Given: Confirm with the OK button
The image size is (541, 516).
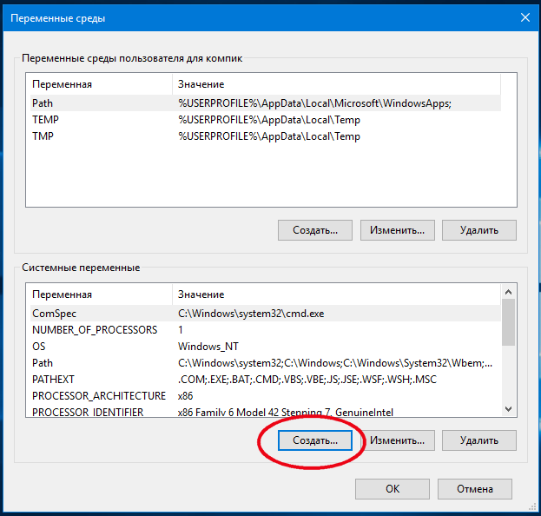Looking at the screenshot, I should (x=393, y=489).
